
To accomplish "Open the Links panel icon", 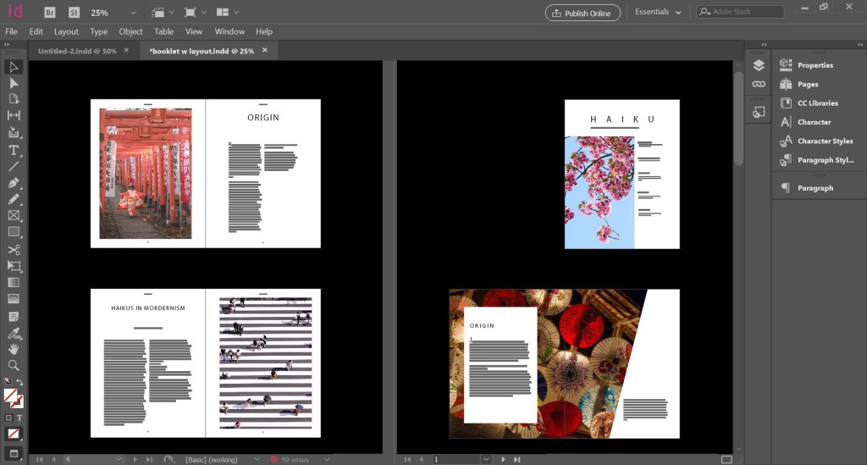I will pyautogui.click(x=759, y=85).
